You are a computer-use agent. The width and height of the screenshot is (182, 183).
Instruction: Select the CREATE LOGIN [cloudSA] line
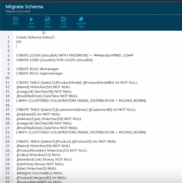[75, 55]
